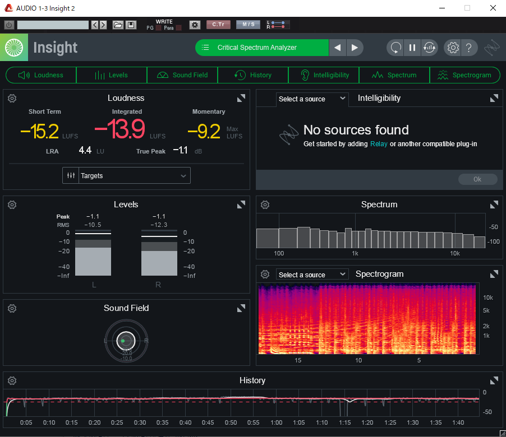This screenshot has height=437, width=506.
Task: Click the Momentary Max -9.2 reading
Action: (x=204, y=132)
